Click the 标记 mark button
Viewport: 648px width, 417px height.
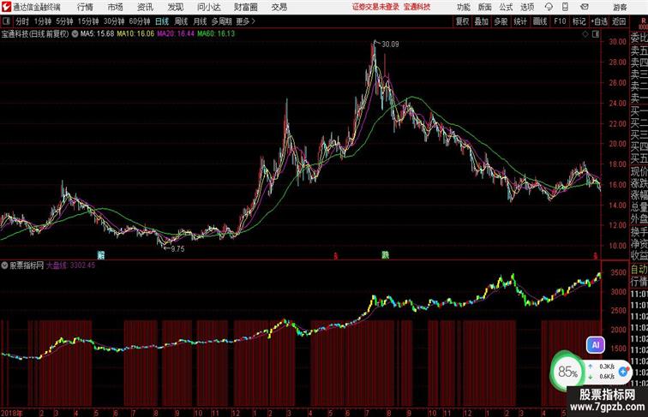[579, 21]
